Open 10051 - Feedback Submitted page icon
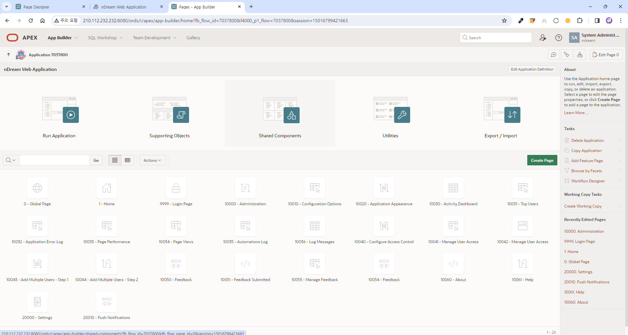 [x=245, y=264]
